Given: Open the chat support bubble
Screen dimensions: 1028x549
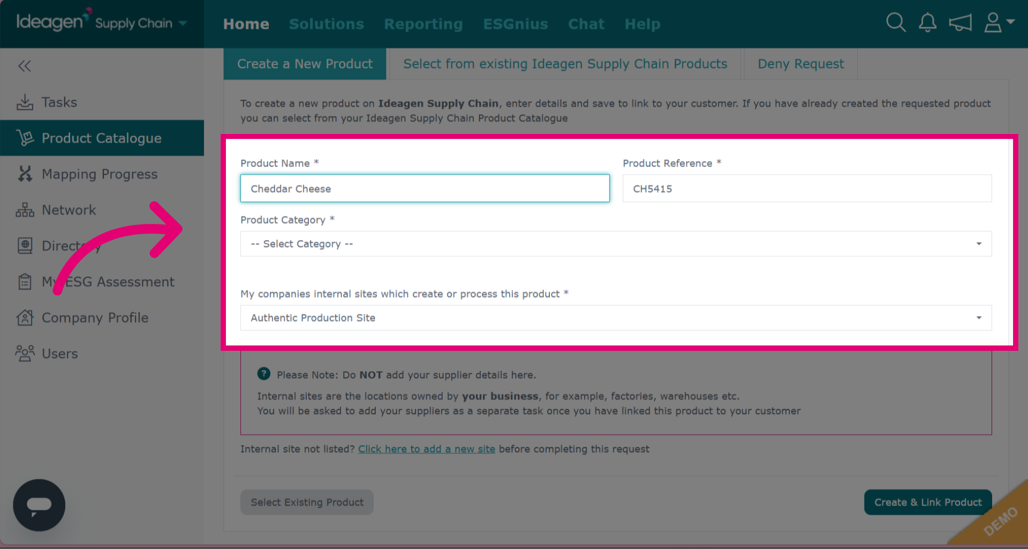Looking at the screenshot, I should coord(39,505).
